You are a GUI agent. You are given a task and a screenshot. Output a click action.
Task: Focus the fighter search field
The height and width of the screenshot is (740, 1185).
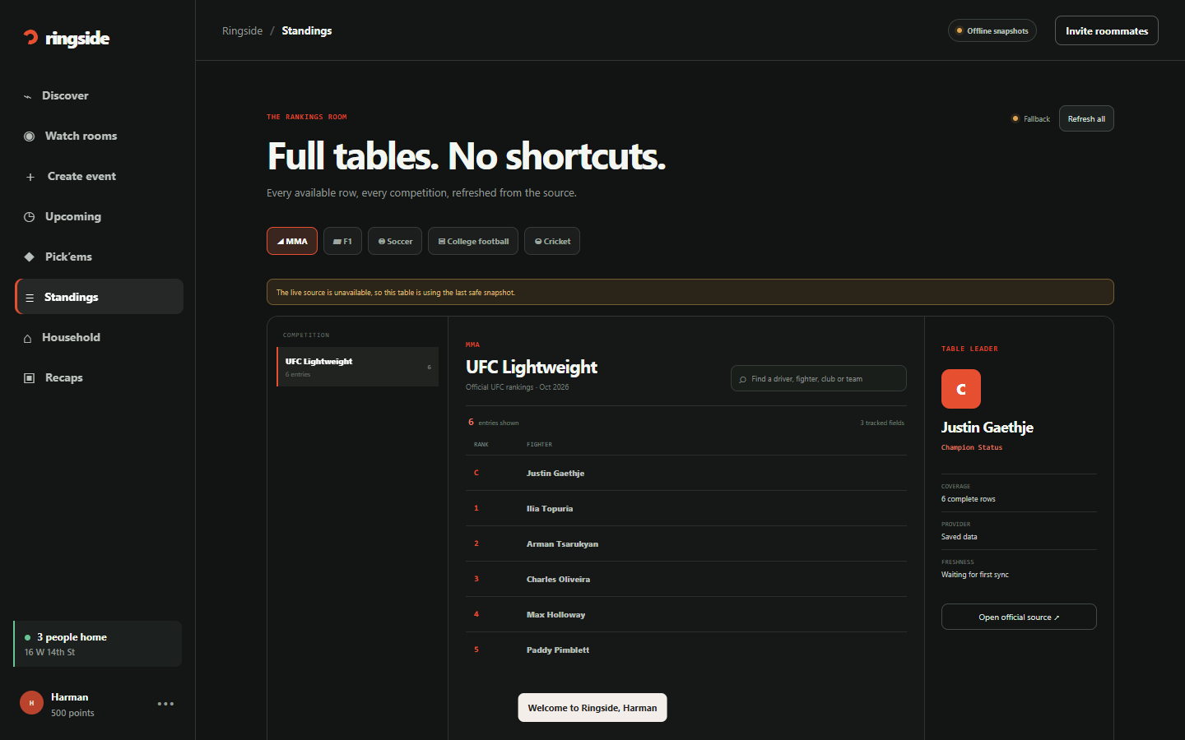click(819, 378)
